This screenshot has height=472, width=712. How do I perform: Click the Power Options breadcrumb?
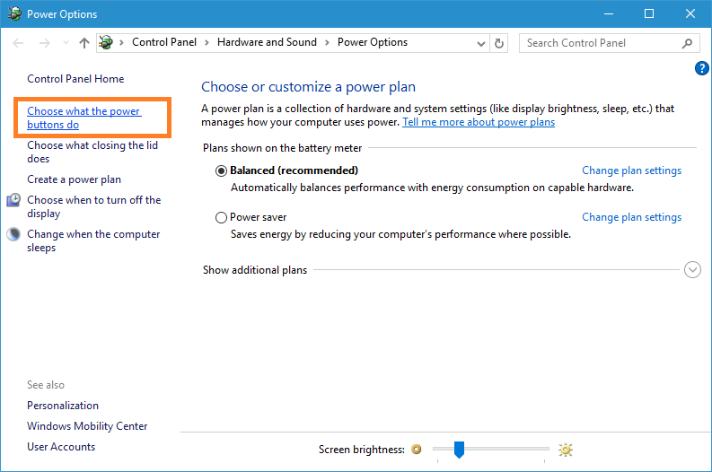(x=373, y=42)
